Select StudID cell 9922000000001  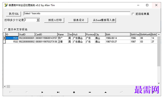point(27,38)
